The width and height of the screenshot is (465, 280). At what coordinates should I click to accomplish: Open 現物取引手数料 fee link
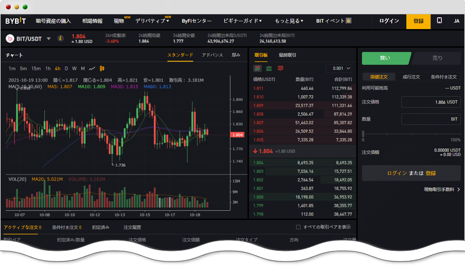[x=442, y=189]
